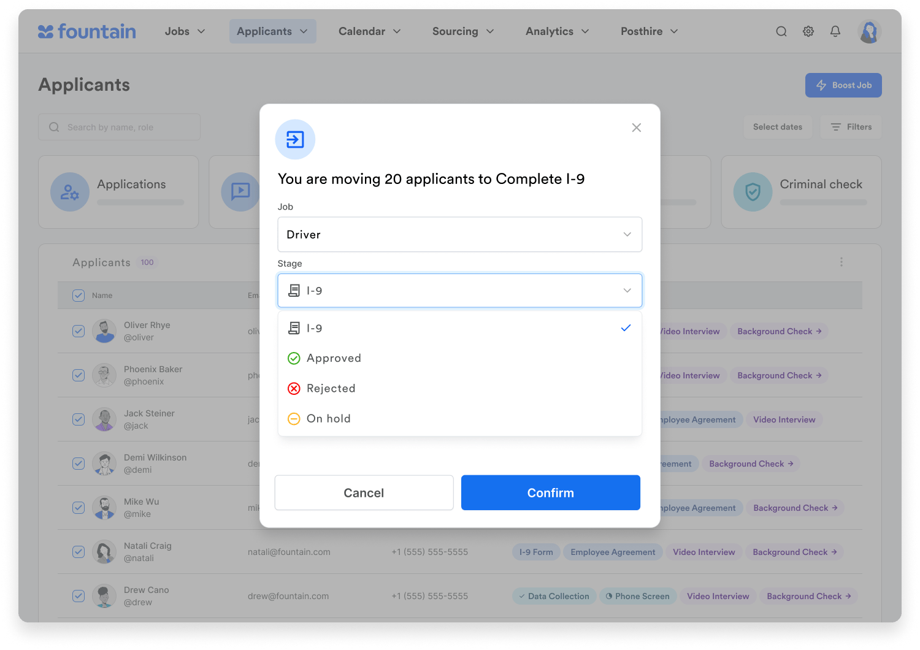
Task: Click the Fountain logo
Action: click(87, 31)
